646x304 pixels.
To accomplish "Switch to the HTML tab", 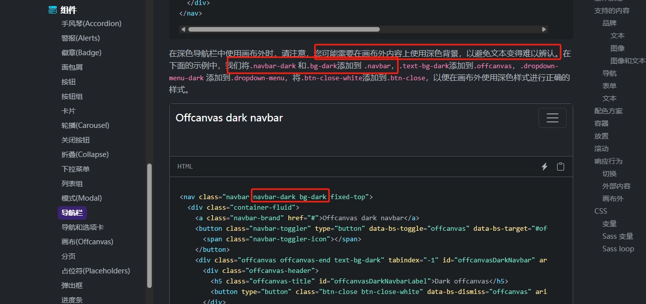I will [x=185, y=166].
